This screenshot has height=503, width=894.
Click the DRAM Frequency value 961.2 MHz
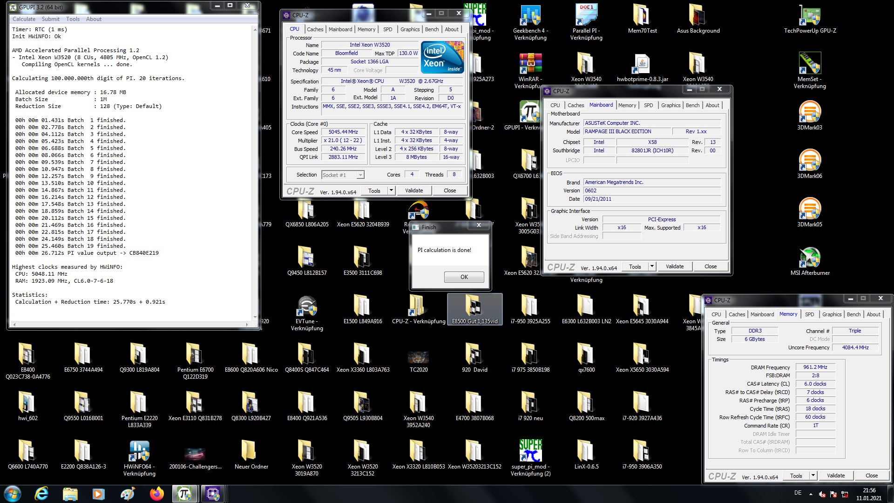[x=815, y=367]
